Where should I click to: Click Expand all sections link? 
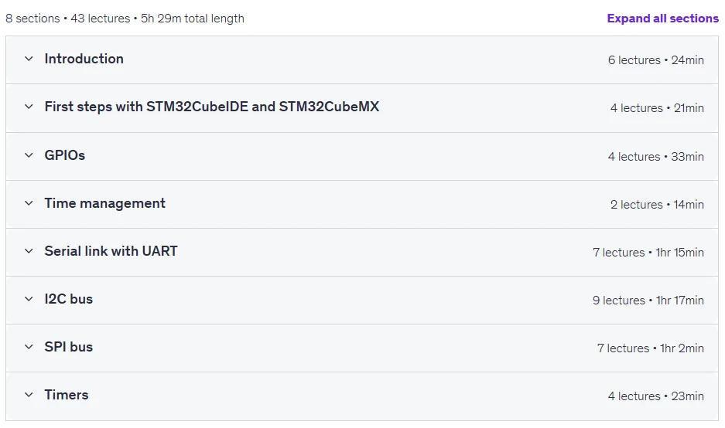click(x=662, y=19)
